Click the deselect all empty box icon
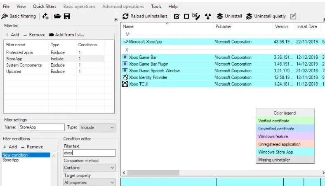 [186, 16]
